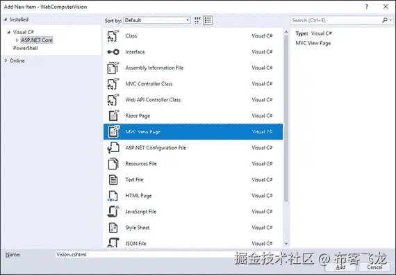This screenshot has height=275, width=396.
Task: Select the Class template icon
Action: [x=113, y=36]
